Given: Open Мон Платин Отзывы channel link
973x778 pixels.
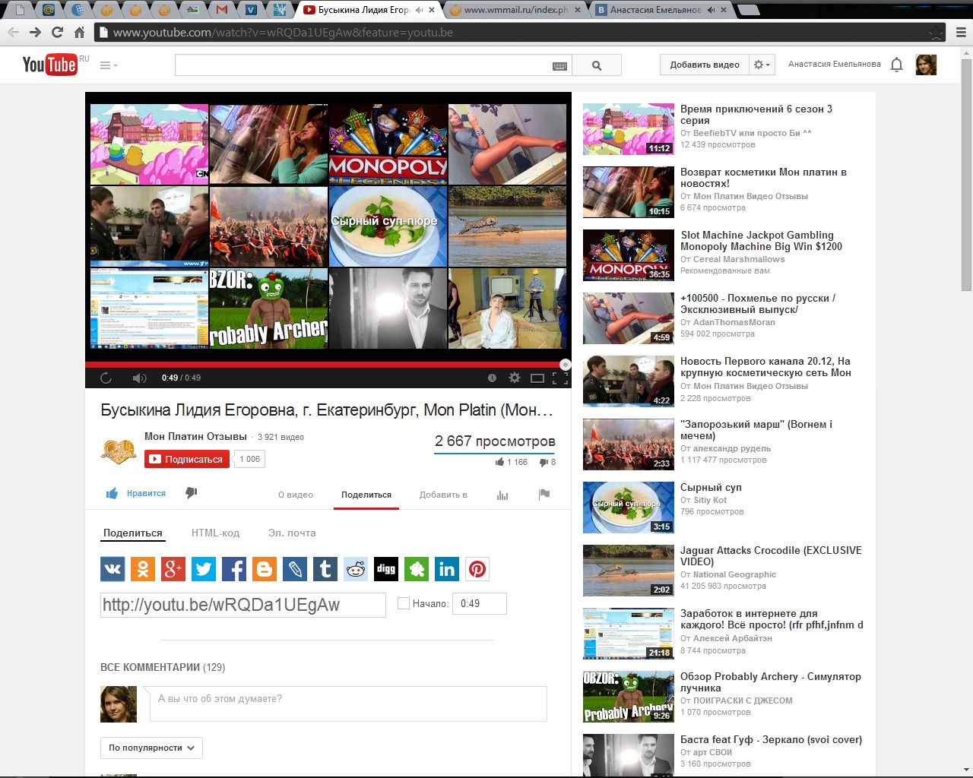Looking at the screenshot, I should tap(195, 436).
